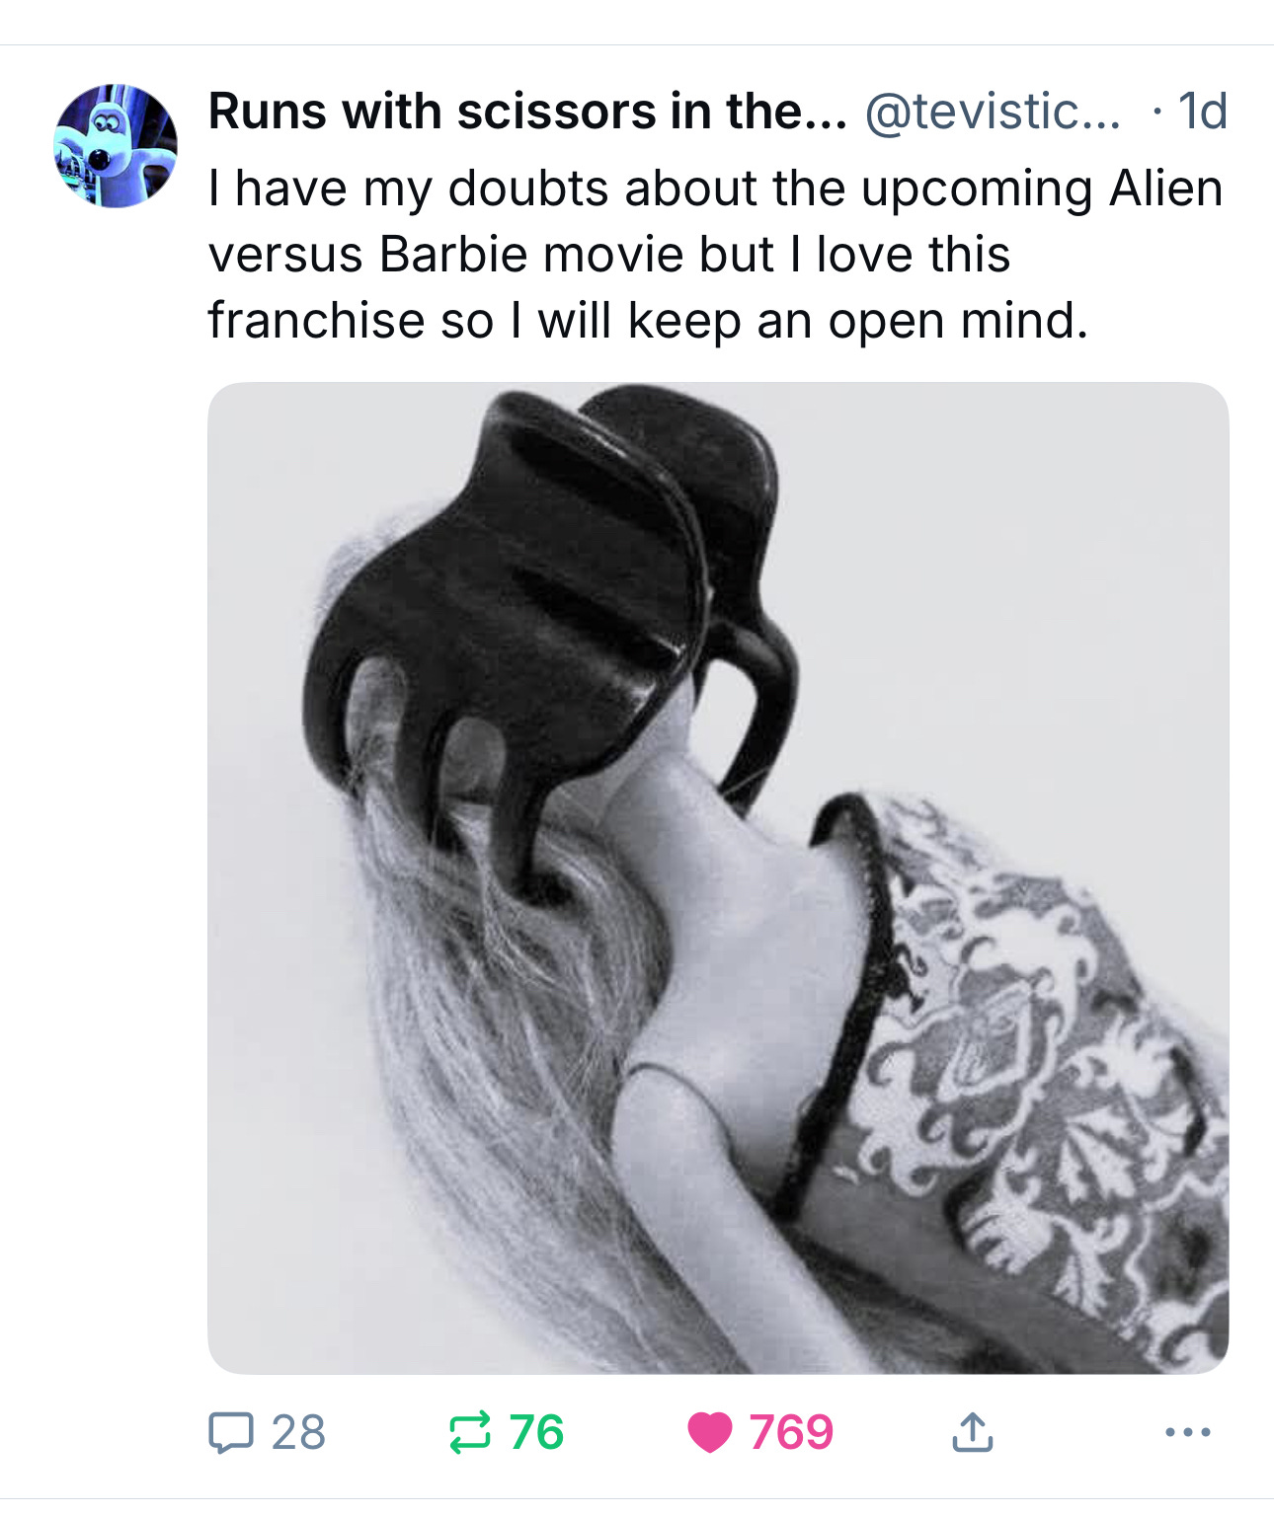Open the three-dot more options menu
Viewport: 1274px width, 1516px height.
click(x=1188, y=1432)
